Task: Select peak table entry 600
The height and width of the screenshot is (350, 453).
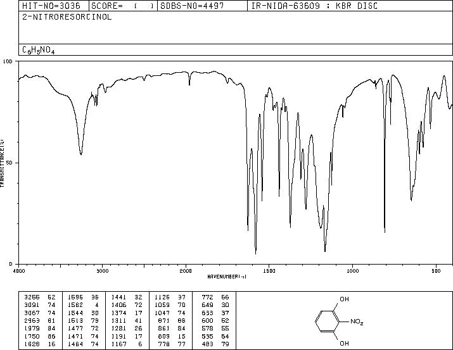Action: click(x=207, y=320)
